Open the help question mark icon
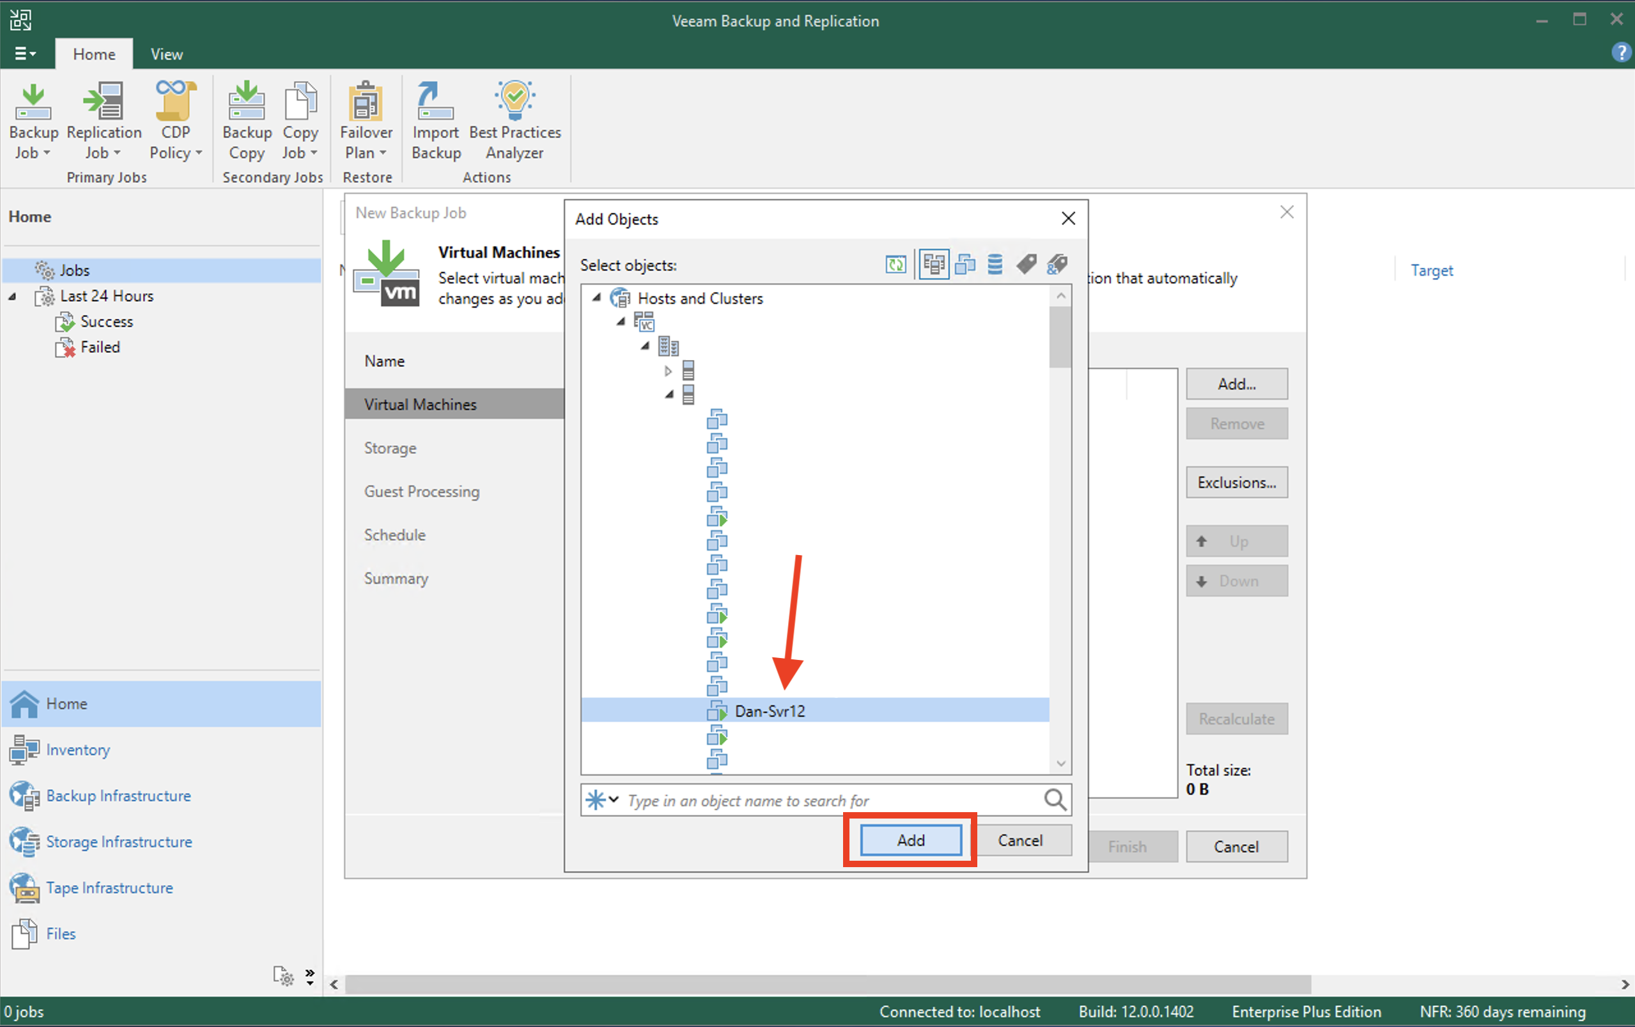The image size is (1635, 1027). pyautogui.click(x=1621, y=52)
